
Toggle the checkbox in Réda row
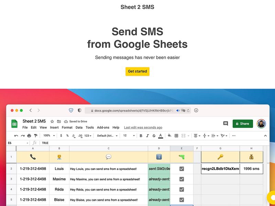click(x=182, y=190)
